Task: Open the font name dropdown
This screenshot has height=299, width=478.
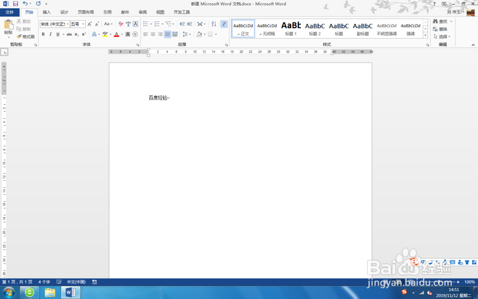Action: pyautogui.click(x=68, y=24)
